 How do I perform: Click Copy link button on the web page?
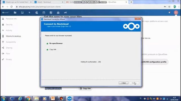pyautogui.click(x=85, y=89)
